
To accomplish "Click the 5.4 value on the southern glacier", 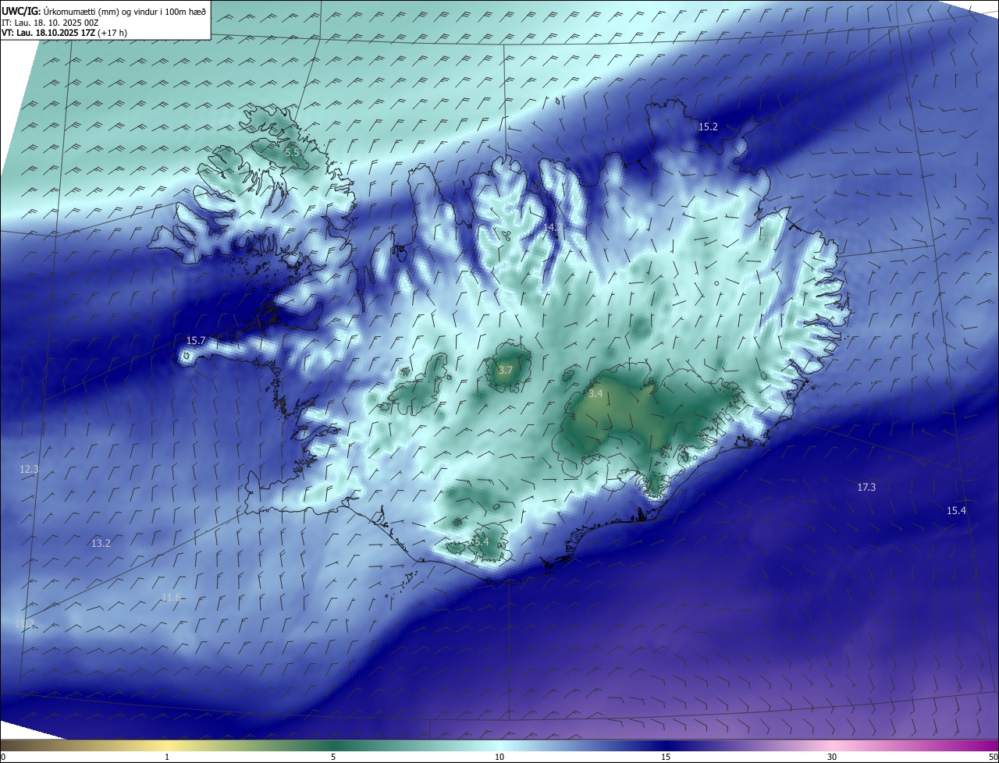I will pyautogui.click(x=481, y=541).
